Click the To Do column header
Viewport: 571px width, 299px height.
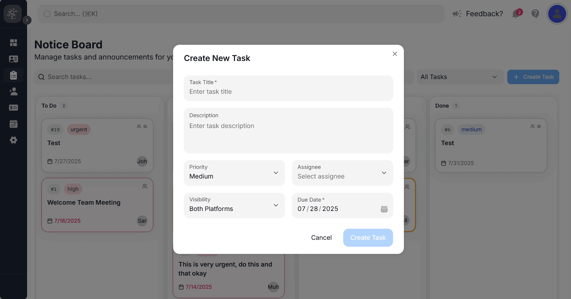point(49,106)
